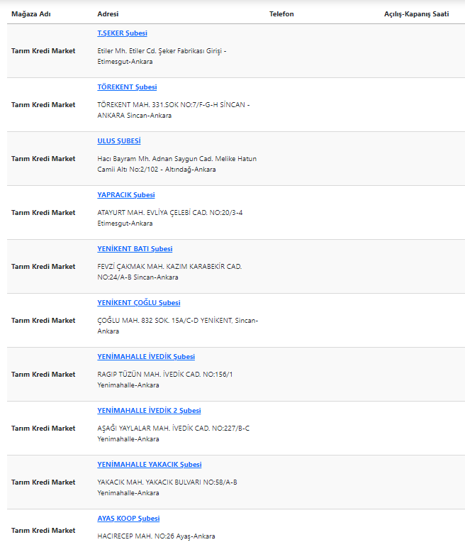Open the TÖREKENT Şubesi link

click(127, 87)
